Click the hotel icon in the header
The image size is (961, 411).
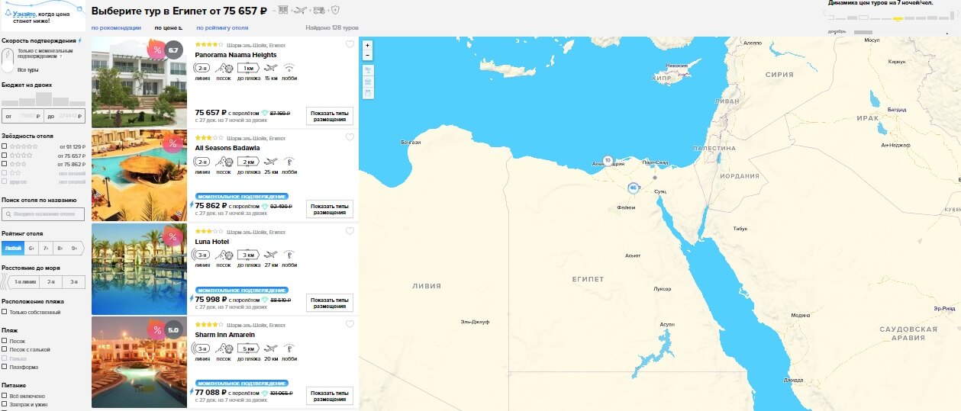tap(284, 10)
